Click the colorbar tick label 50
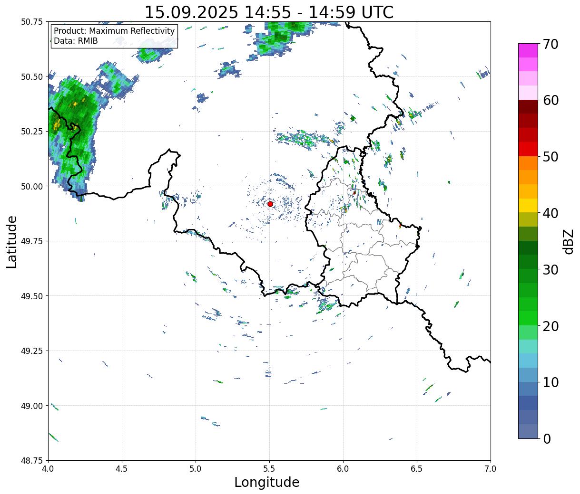The height and width of the screenshot is (494, 580). pos(551,157)
